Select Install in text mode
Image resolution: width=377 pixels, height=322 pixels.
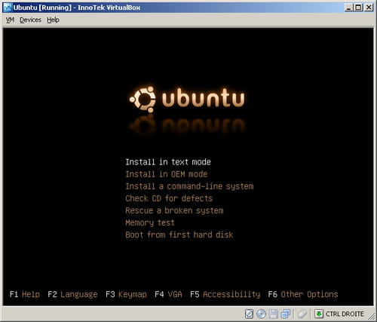[168, 162]
